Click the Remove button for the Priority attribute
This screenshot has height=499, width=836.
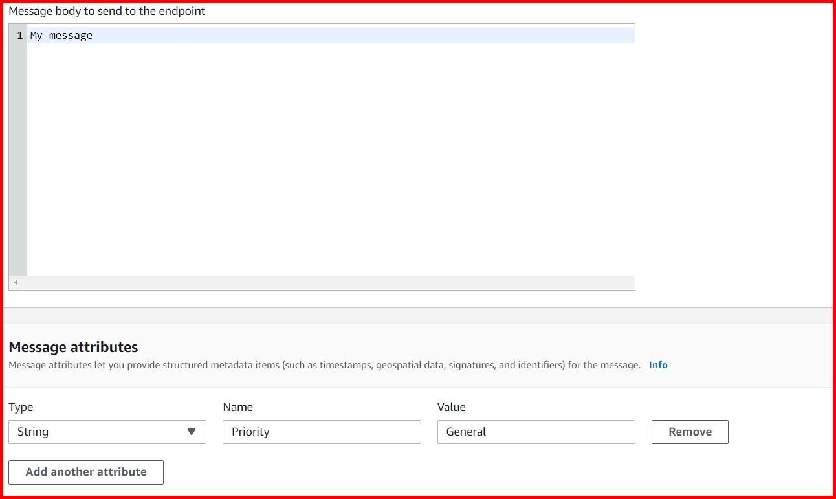coord(689,432)
